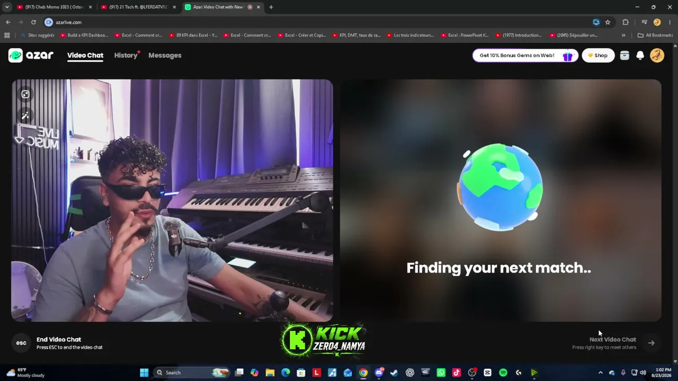
Task: Open Azar notifications bell
Action: click(x=640, y=55)
